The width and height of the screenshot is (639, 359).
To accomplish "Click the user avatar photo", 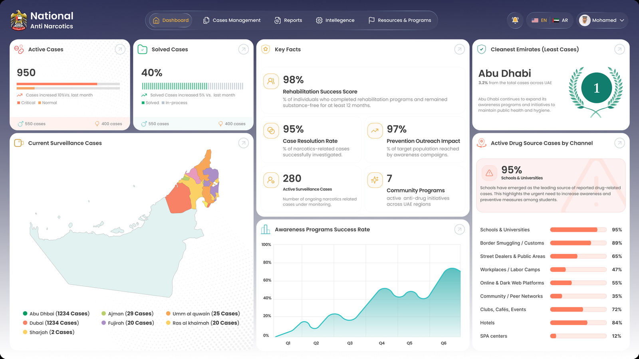I will 585,20.
